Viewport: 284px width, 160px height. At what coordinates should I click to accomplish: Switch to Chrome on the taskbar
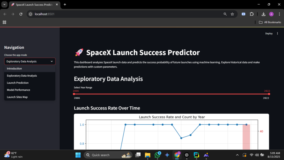[x=177, y=155]
